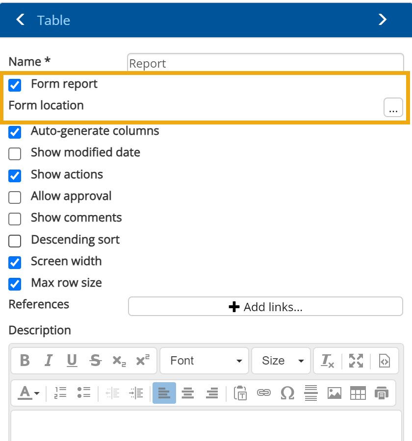Open the insert image tool

click(334, 392)
